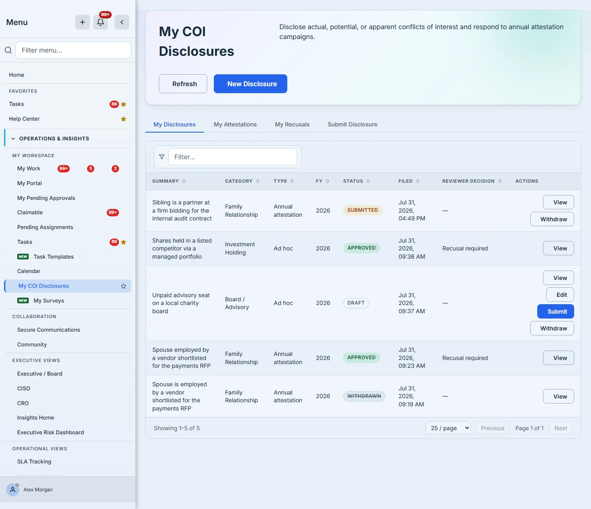Open the Submit Disclosure tab

tap(353, 124)
